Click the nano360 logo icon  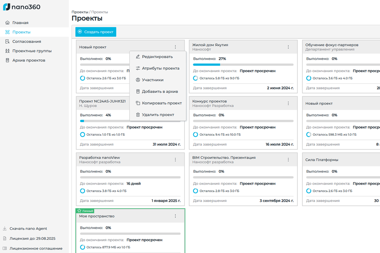(7, 7)
